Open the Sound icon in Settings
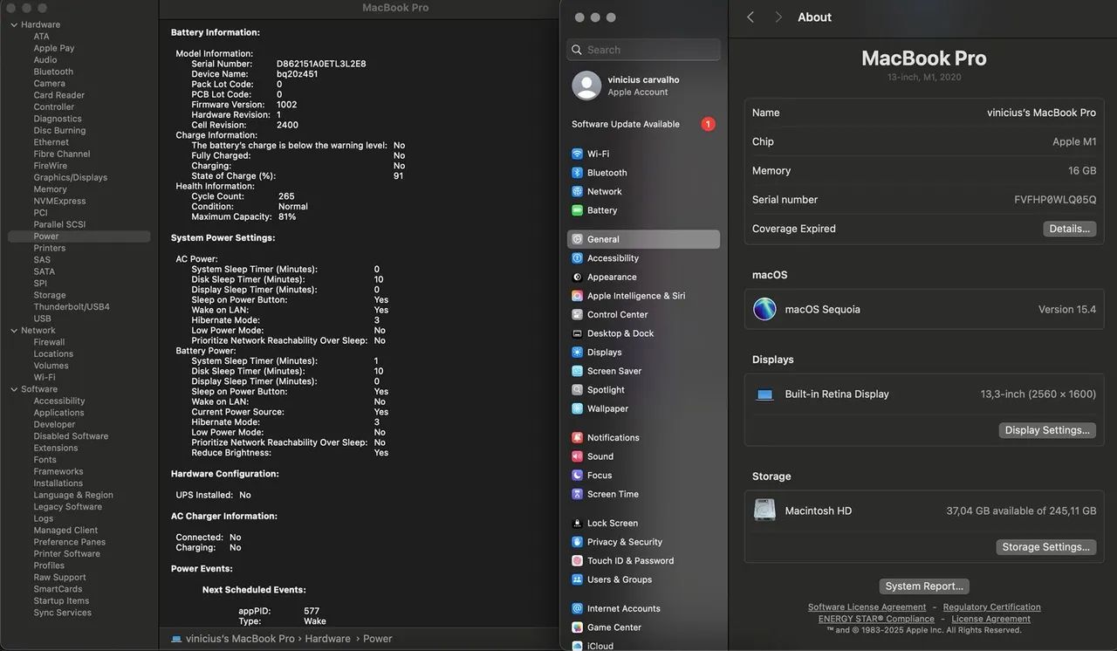 click(577, 456)
